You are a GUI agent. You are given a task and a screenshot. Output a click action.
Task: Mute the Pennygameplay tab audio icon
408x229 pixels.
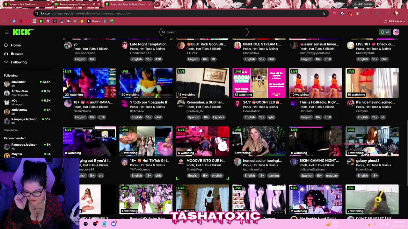click(x=94, y=4)
